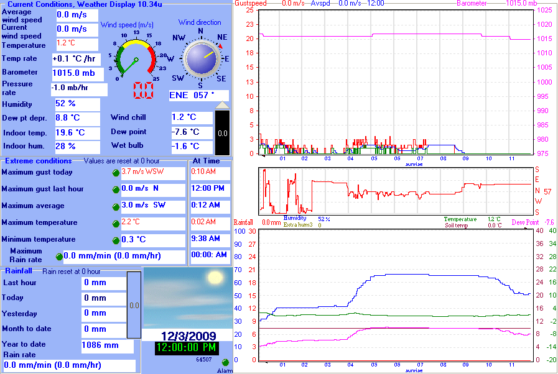Screen dimensions: 558x374
Task: Click green LED beside Maximum gust last hour
Action: coord(116,189)
